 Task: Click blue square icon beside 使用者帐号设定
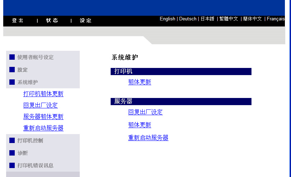click(x=12, y=57)
